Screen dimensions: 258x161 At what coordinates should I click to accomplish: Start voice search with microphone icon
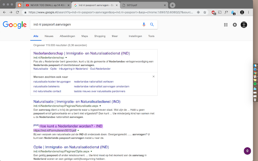144,25
